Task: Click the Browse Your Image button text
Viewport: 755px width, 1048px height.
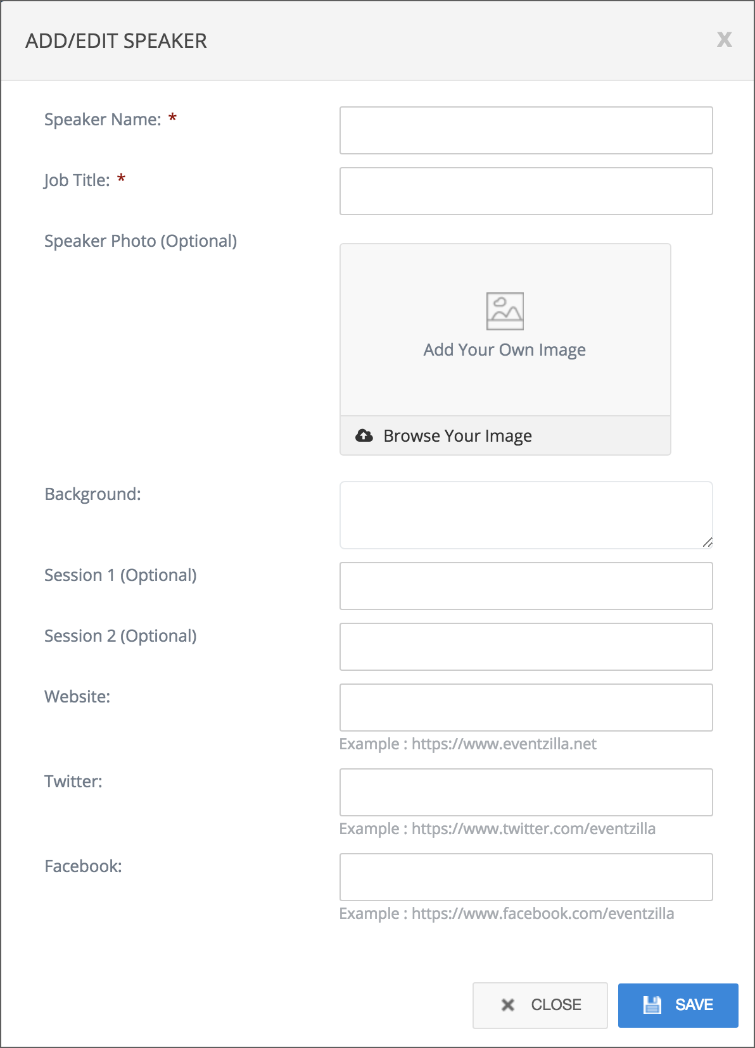Action: (457, 436)
